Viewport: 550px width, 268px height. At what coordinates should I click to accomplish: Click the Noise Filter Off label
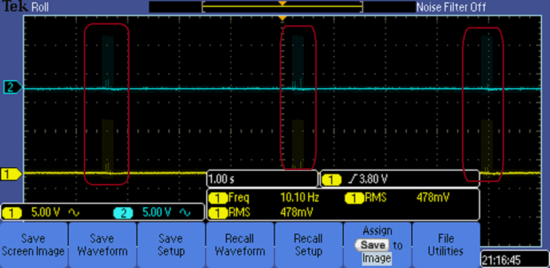coord(451,7)
